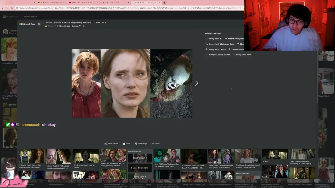Click the browser address bar URL
335x188 pixels.
(130, 8)
